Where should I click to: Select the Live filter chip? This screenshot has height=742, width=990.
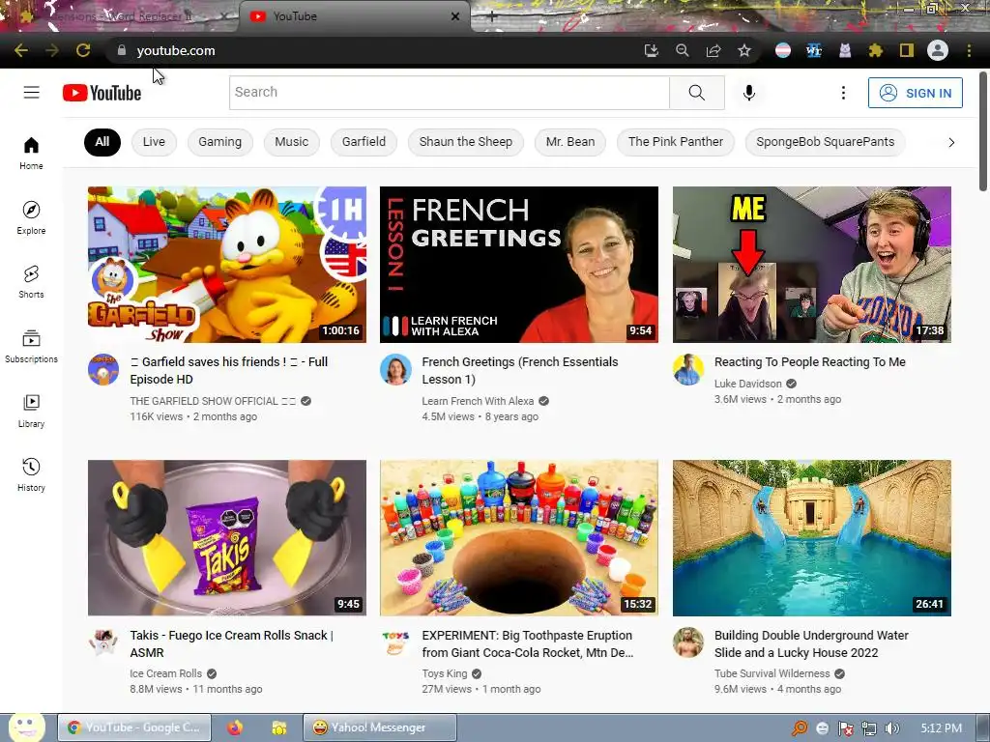[154, 142]
